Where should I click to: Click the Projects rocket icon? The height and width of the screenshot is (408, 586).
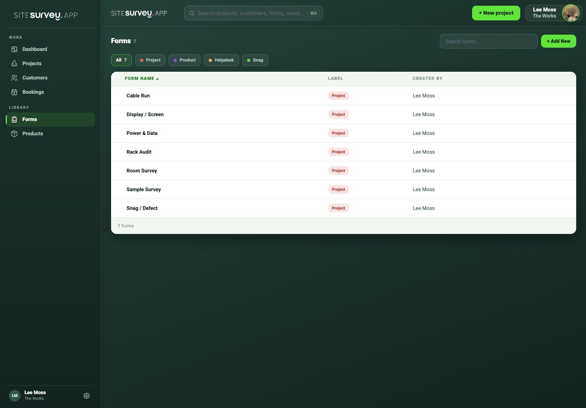[x=14, y=64]
